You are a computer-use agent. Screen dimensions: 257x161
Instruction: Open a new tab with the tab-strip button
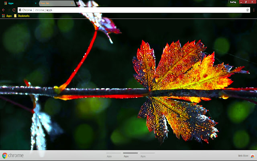[78, 3]
